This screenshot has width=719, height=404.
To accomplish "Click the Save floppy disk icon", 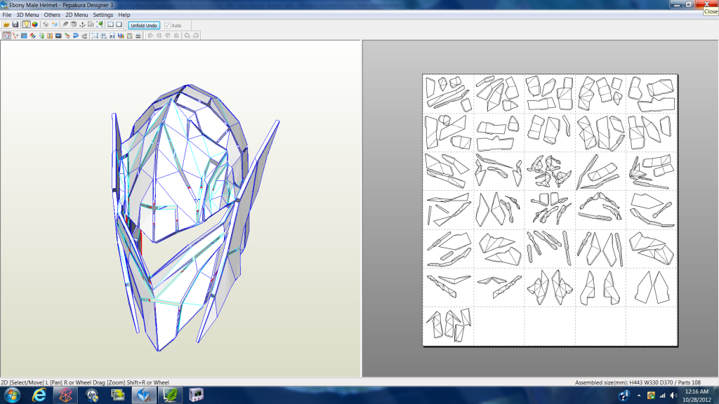I will (x=15, y=25).
